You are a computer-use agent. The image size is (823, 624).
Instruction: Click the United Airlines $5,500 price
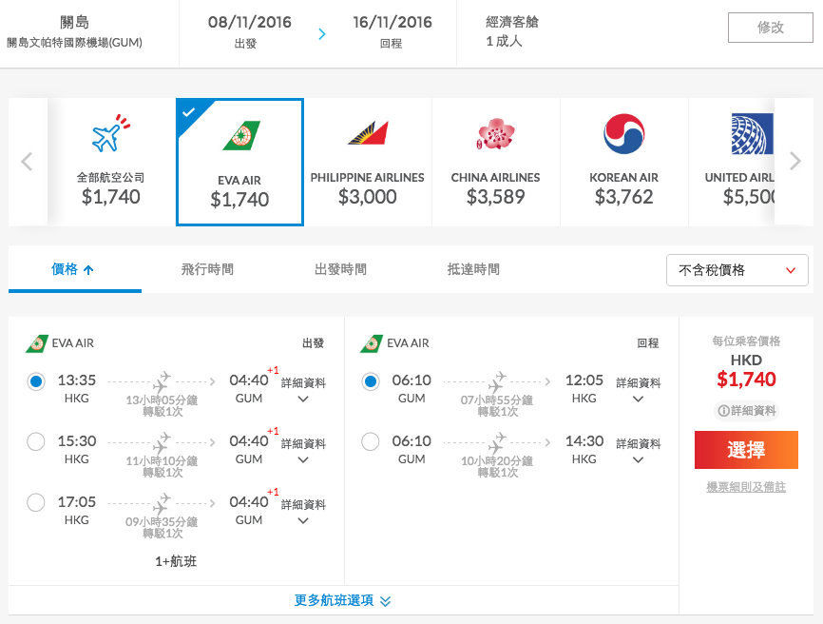(750, 197)
